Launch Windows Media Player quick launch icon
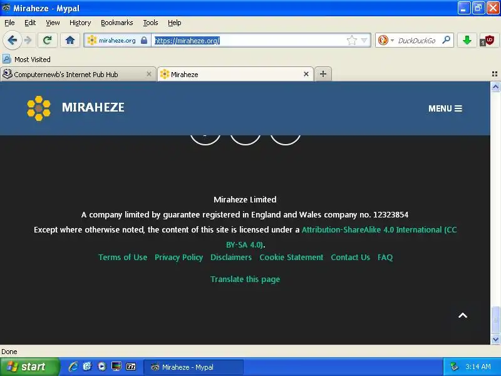This screenshot has width=501, height=376. tap(102, 367)
